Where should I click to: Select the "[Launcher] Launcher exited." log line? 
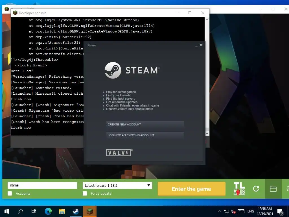[41, 88]
